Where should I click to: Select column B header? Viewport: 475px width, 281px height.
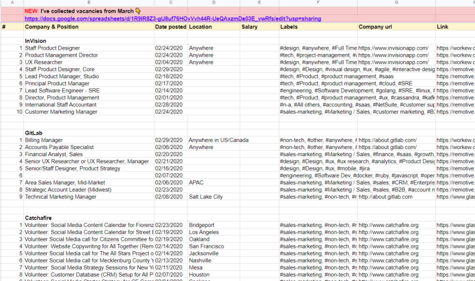click(89, 3)
